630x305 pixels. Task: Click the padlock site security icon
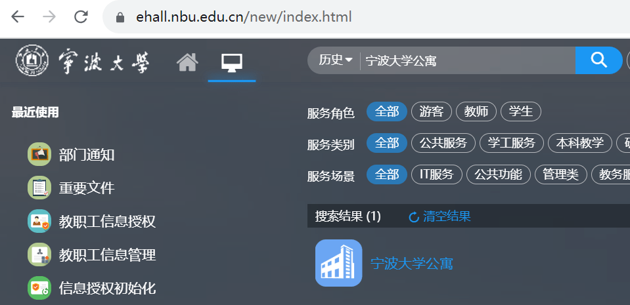tap(120, 17)
